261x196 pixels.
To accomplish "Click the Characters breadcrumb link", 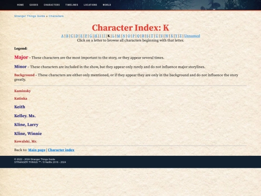I will pos(56,16).
